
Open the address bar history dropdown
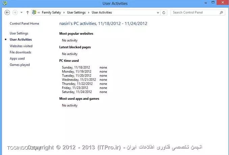tap(158, 13)
